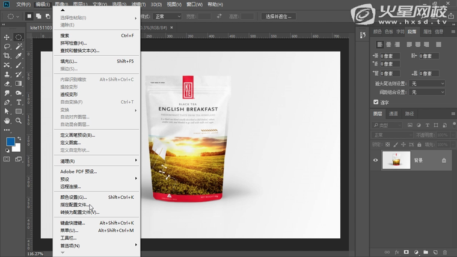This screenshot has height=257, width=457.
Task: Choose 指定配置文件 from the menu
Action: coord(67,205)
